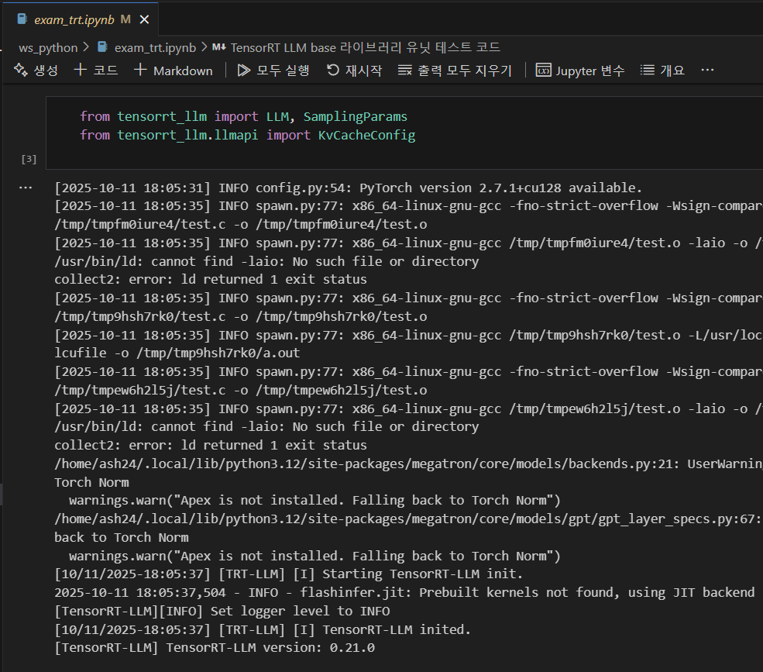Click the SamplingParams identifier in code

coord(356,117)
